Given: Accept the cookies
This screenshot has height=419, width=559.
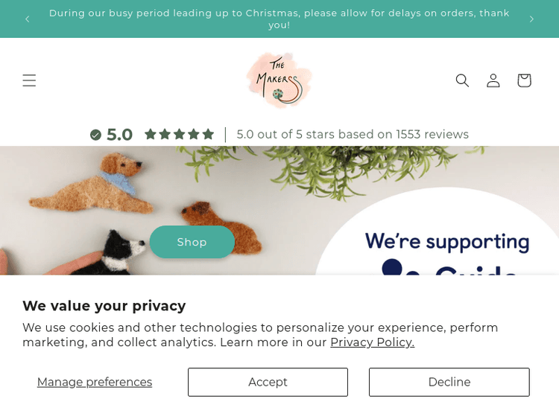Looking at the screenshot, I should [x=268, y=382].
